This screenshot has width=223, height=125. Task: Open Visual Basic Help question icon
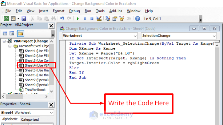point(137,19)
